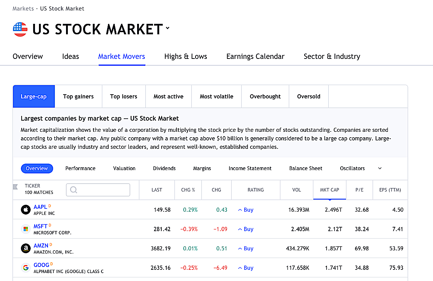The width and height of the screenshot is (433, 281).
Task: Click Alphabet's −0.25% change value
Action: click(x=189, y=268)
